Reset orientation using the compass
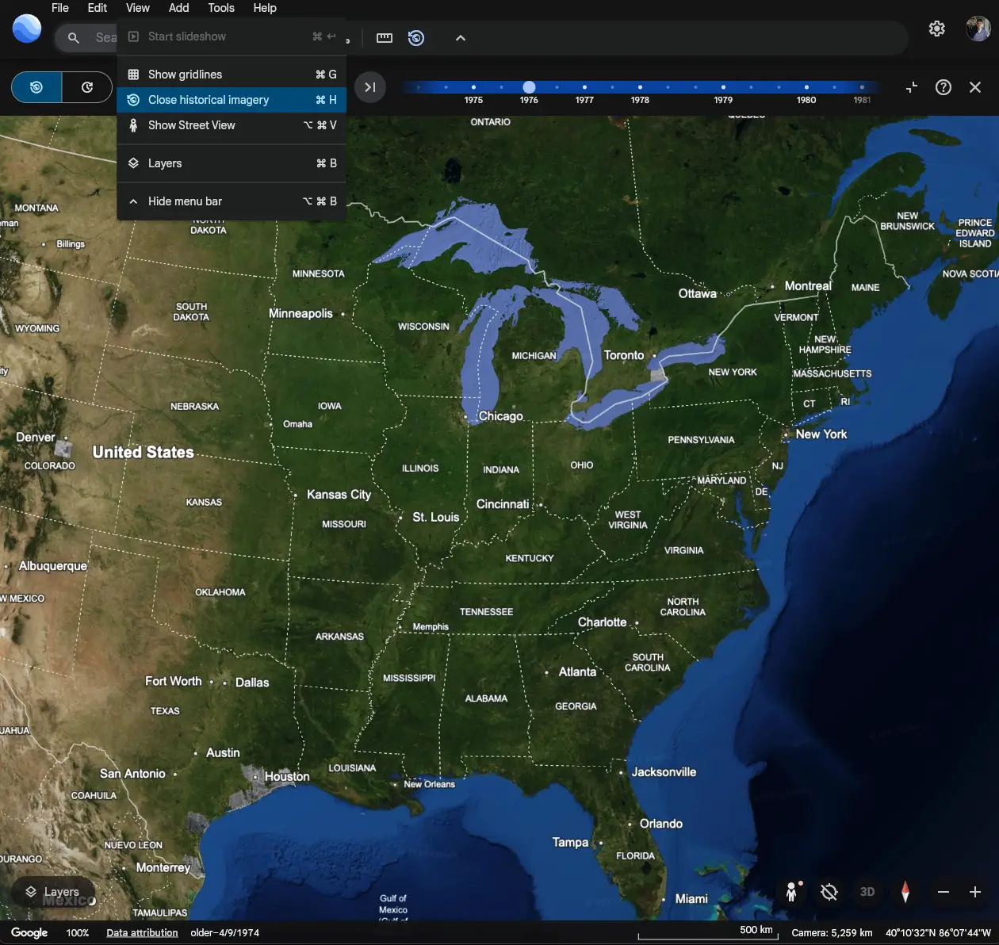Screen dimensions: 999x945 (905, 892)
